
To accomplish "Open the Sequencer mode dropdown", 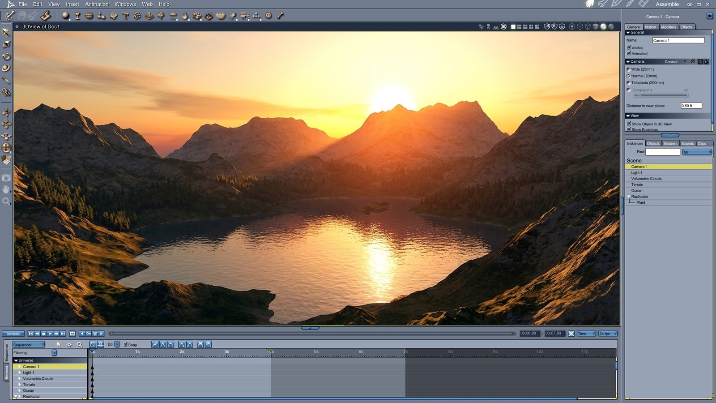I will [29, 345].
